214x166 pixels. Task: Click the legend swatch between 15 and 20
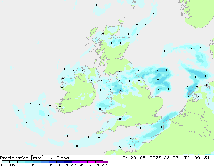pyautogui.click(x=53, y=162)
